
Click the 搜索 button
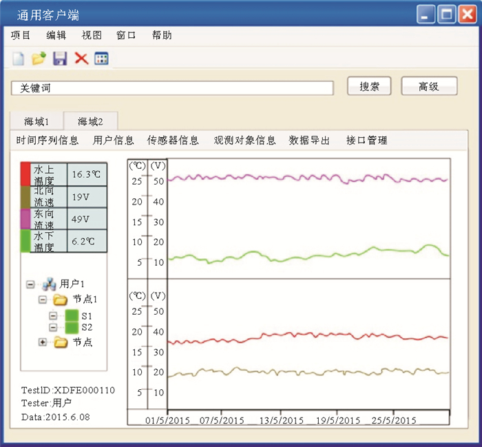coord(369,86)
